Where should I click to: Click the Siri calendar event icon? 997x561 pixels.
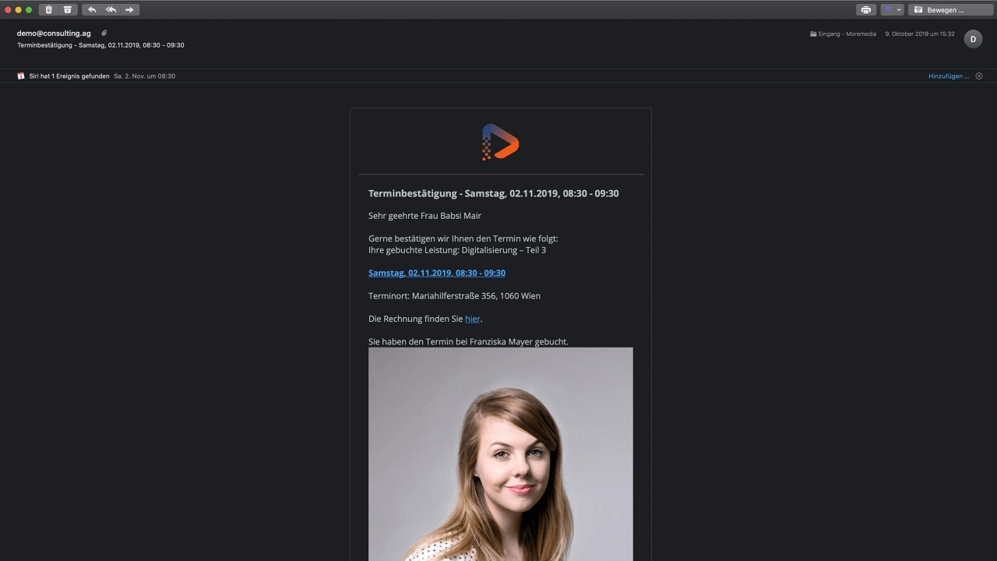21,76
